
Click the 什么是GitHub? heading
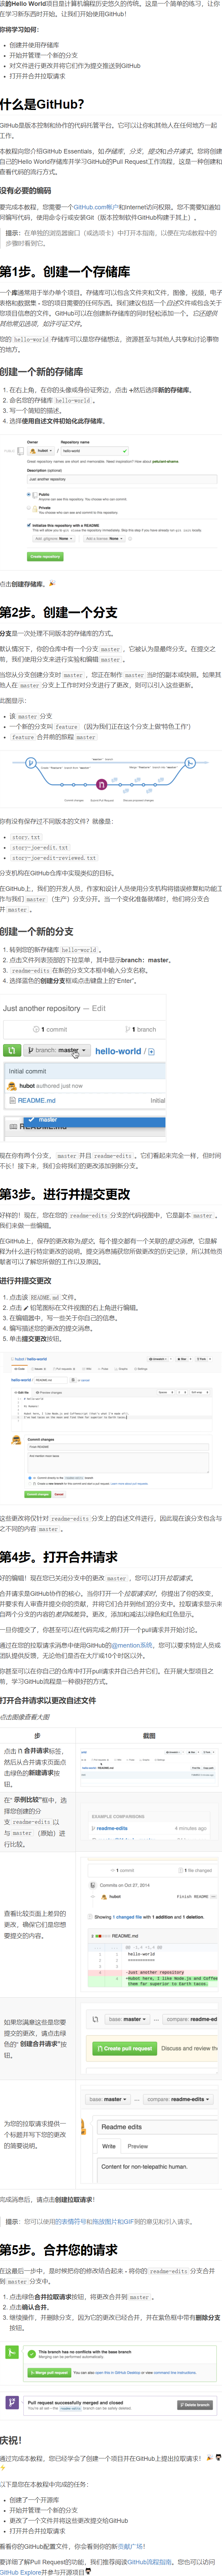[x=42, y=104]
